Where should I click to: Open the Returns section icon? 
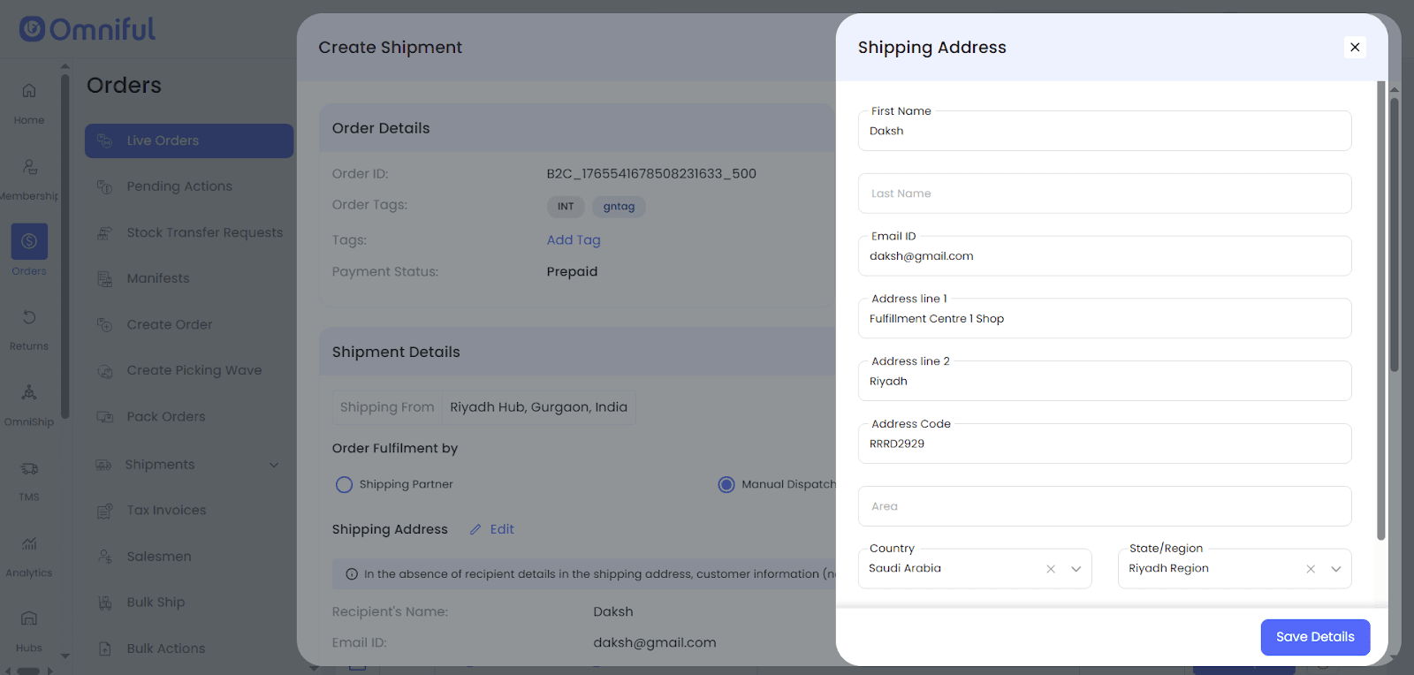tap(29, 317)
